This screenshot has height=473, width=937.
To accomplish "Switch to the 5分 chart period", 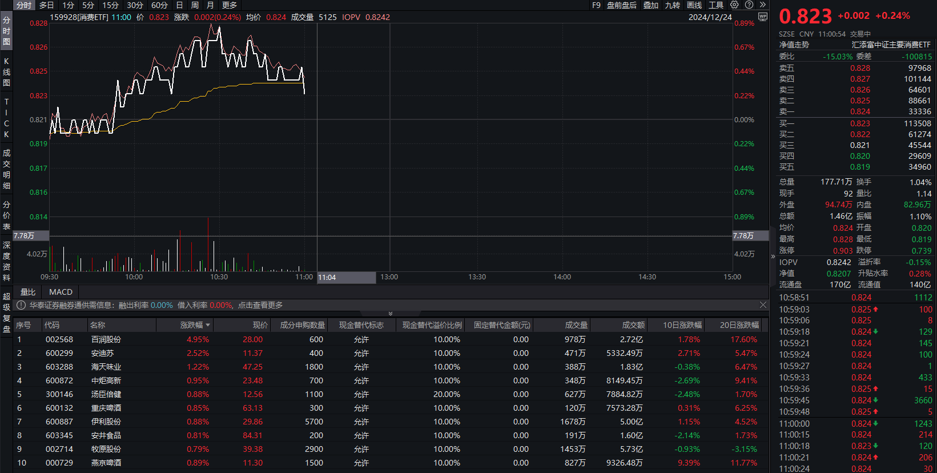I will click(88, 5).
